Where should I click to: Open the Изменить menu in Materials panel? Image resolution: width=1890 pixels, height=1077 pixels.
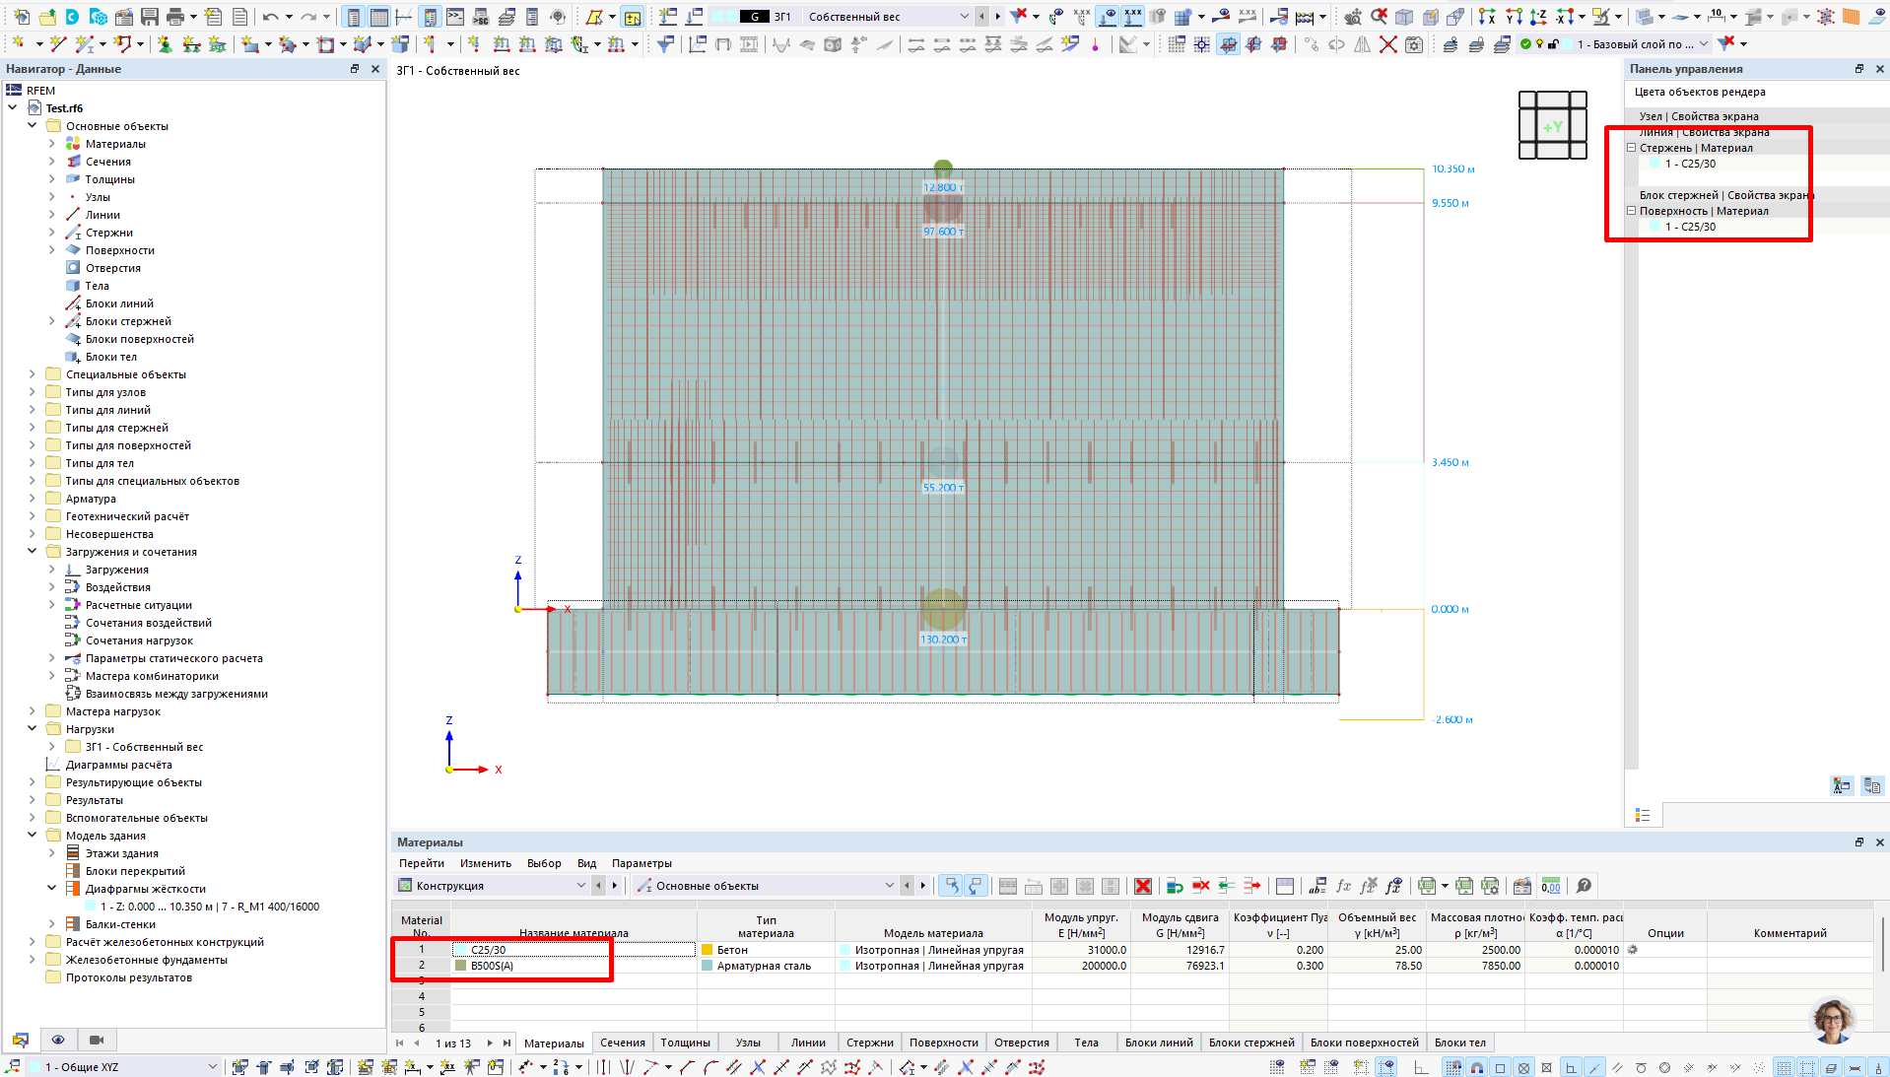(x=485, y=863)
